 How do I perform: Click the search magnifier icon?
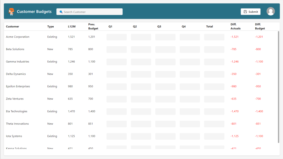click(61, 12)
